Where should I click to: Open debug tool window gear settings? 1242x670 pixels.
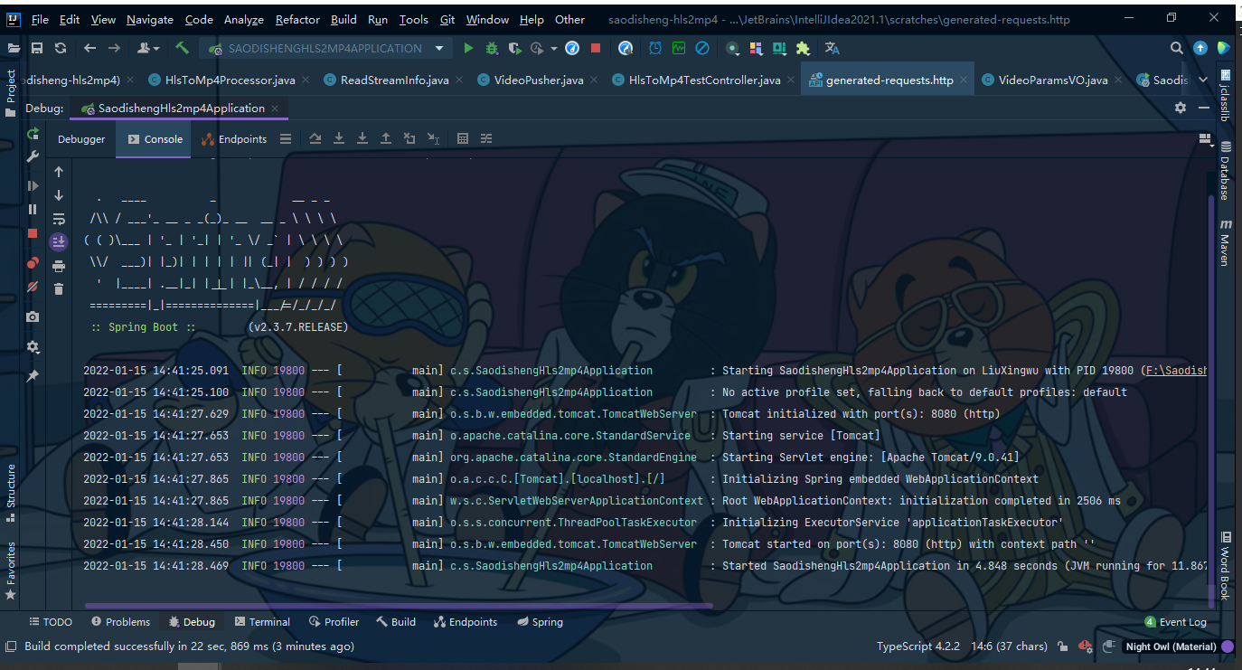[1181, 108]
